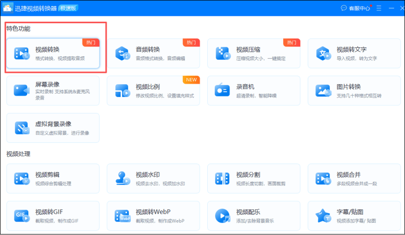The width and height of the screenshot is (405, 235).
Task: Select the 图片转换 image conversion icon
Action: (324, 91)
